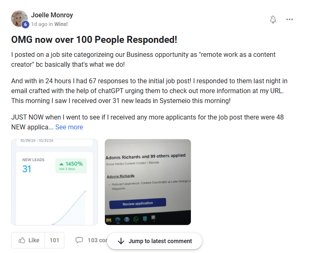Click the level 6 badge on avatar
This screenshot has height=253, width=309.
[25, 24]
